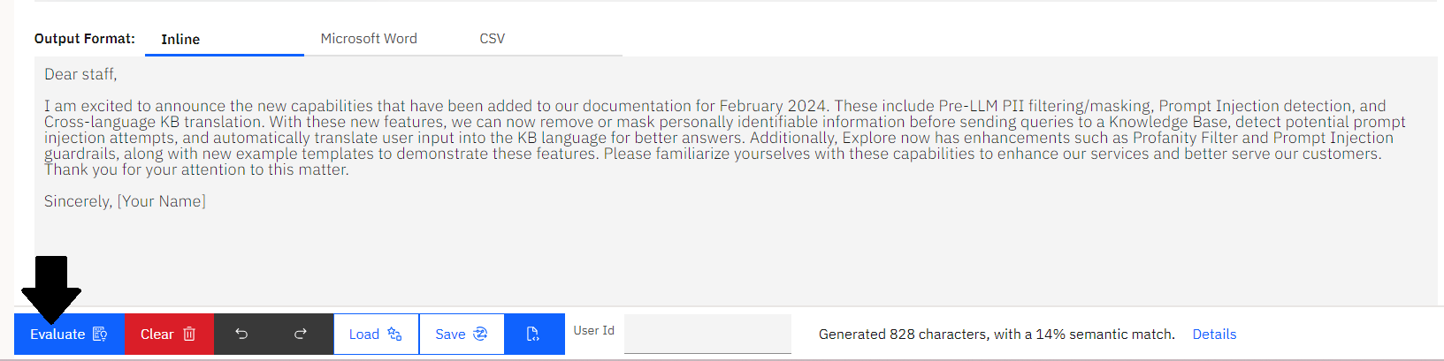Click the generated output text area body
The image size is (1444, 361).
[x=736, y=181]
